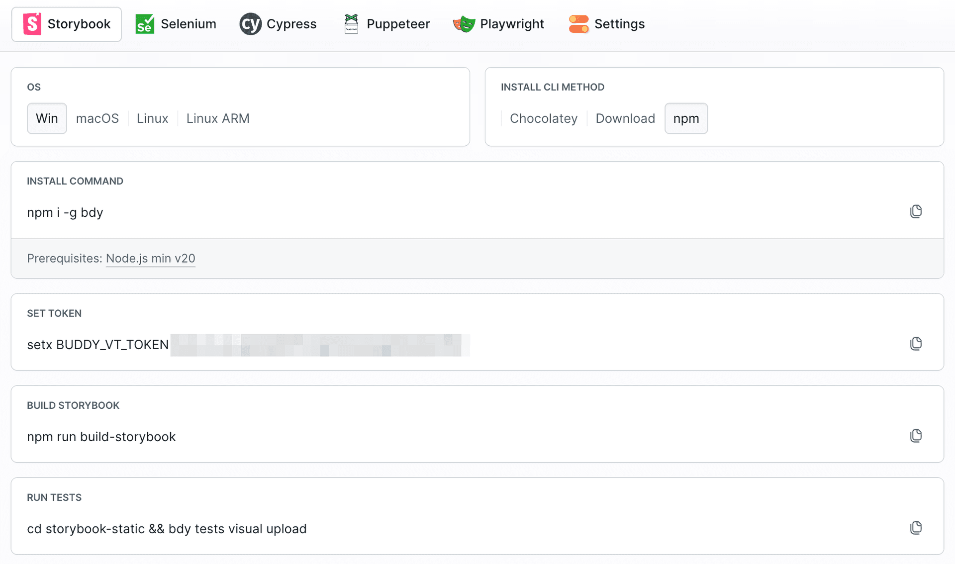Copy the run tests upload command

point(916,528)
